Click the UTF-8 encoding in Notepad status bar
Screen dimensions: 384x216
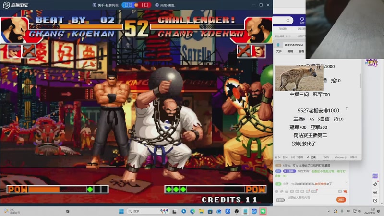click(353, 157)
